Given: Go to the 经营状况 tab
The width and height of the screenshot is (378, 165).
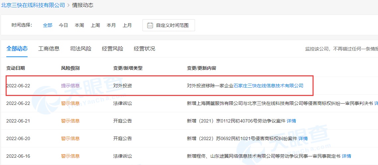Looking at the screenshot, I should [144, 49].
